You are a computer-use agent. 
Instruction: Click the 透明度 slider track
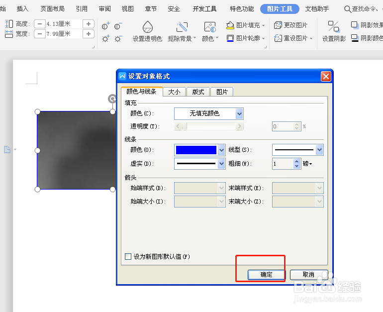[x=208, y=126]
